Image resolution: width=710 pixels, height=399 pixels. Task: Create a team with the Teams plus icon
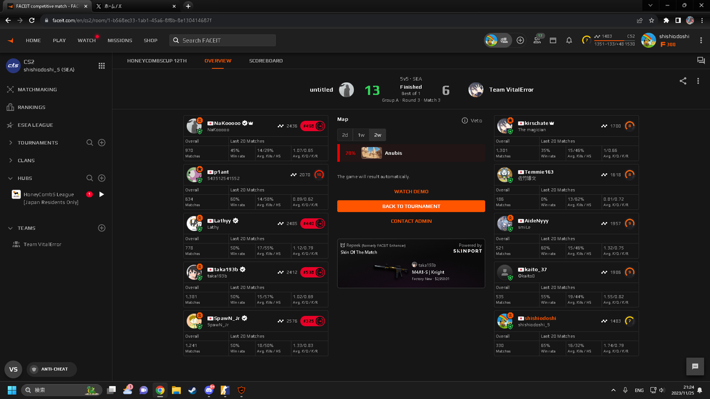tap(102, 228)
